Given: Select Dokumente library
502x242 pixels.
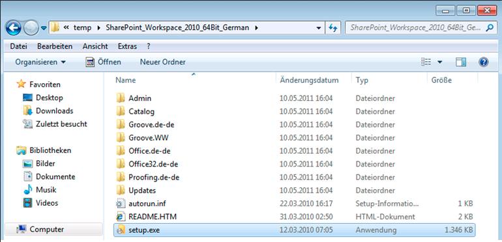Looking at the screenshot, I should coord(49,176).
